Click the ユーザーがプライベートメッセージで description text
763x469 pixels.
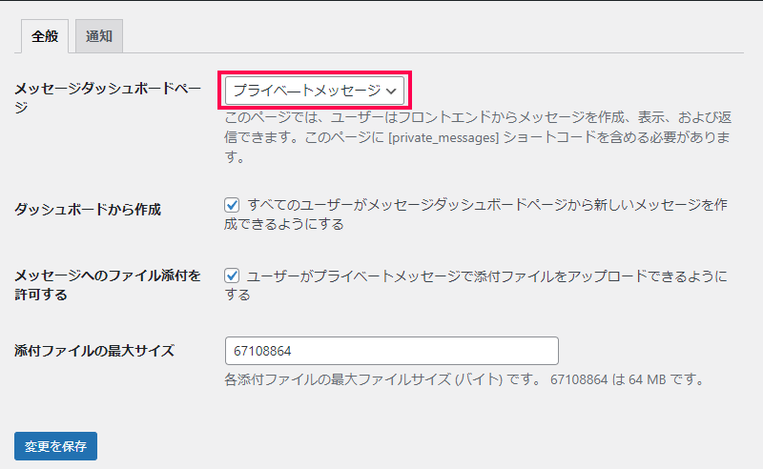coord(475,285)
